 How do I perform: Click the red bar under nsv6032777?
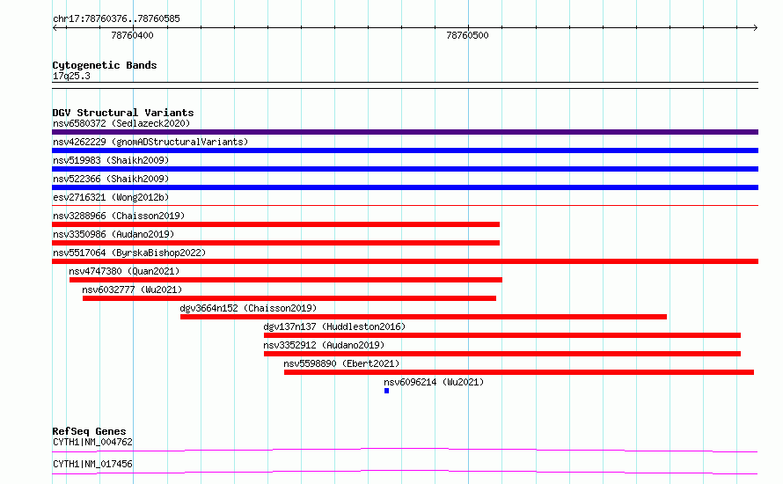289,298
